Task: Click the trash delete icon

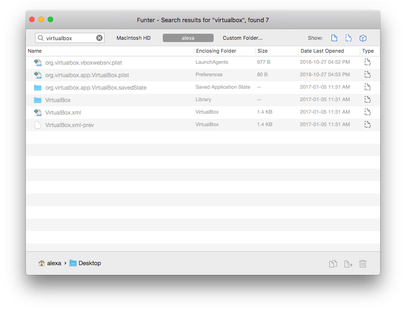Action: coord(363,264)
